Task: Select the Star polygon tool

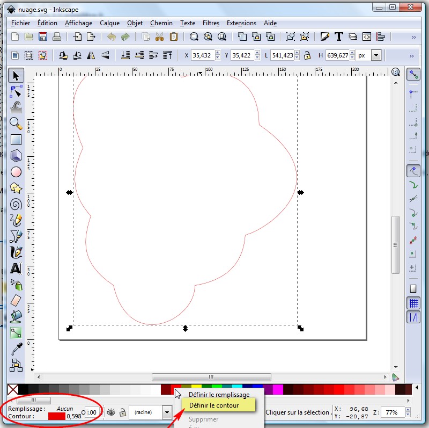Action: point(16,188)
